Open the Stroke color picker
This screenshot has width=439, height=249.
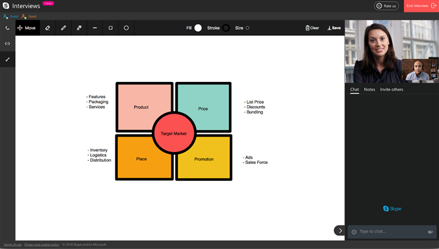click(x=226, y=28)
